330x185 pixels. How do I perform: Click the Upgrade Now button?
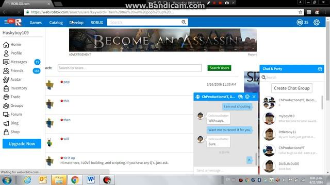(x=22, y=144)
